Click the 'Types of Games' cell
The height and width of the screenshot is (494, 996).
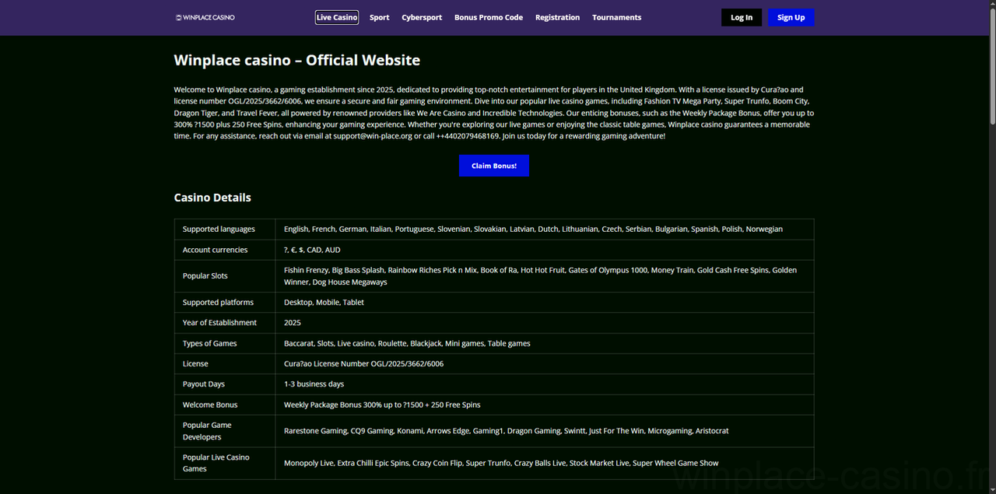[225, 343]
